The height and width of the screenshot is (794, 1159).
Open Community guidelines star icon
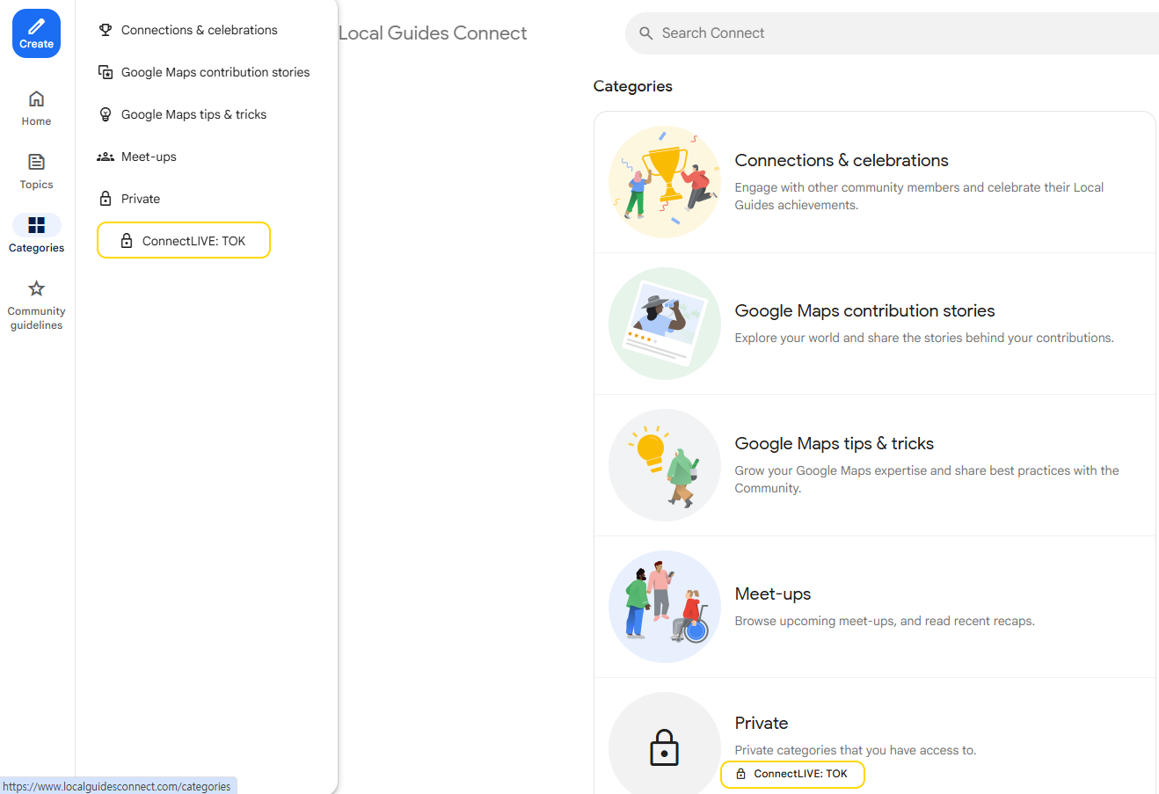click(x=36, y=288)
